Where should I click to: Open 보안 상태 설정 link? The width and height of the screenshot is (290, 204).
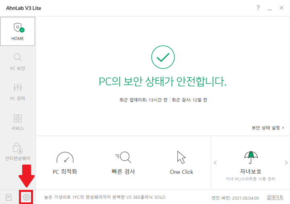[268, 128]
